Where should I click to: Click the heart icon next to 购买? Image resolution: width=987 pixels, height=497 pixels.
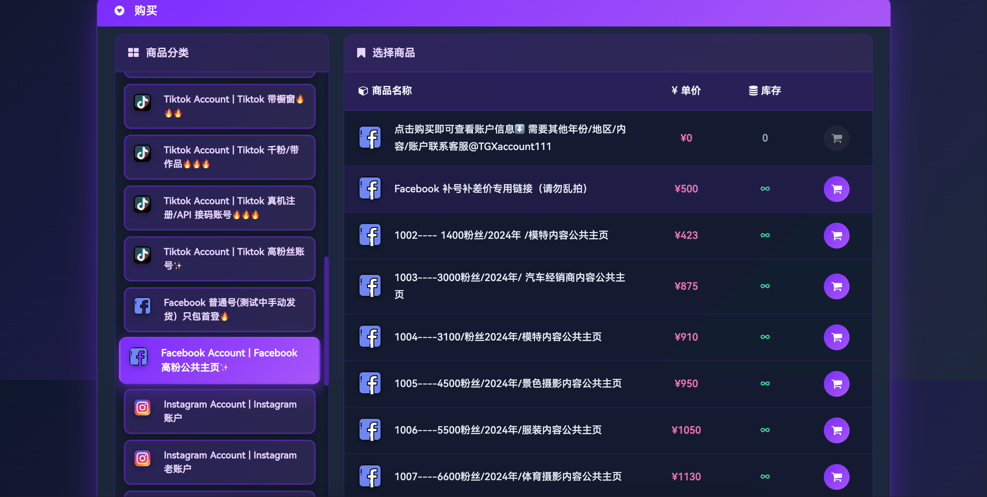click(x=119, y=10)
